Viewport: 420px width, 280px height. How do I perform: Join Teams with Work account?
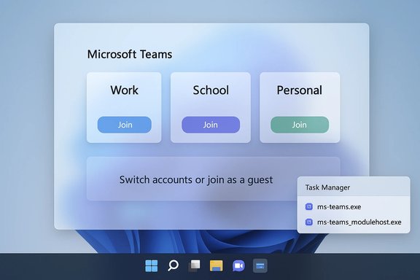pyautogui.click(x=124, y=125)
